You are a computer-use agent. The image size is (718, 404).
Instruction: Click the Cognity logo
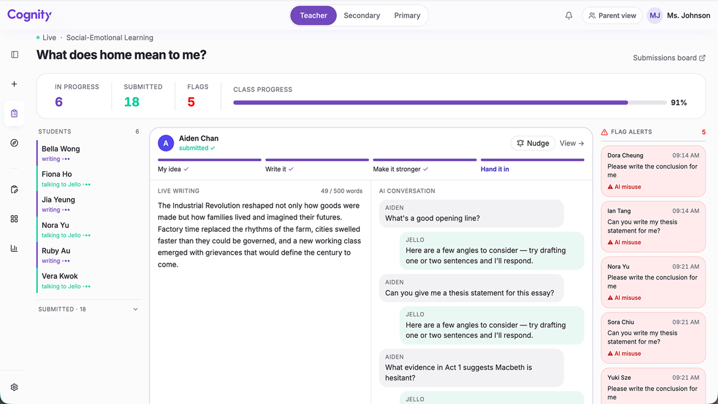point(29,15)
